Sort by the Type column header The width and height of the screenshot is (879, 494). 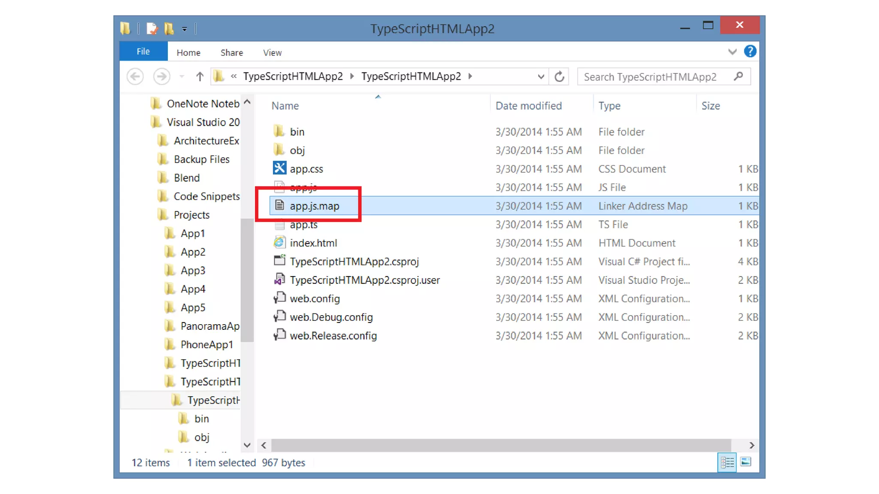609,106
